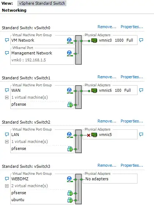Click the ubuntu virtual machine icon in WEBDMZ

[70, 200]
